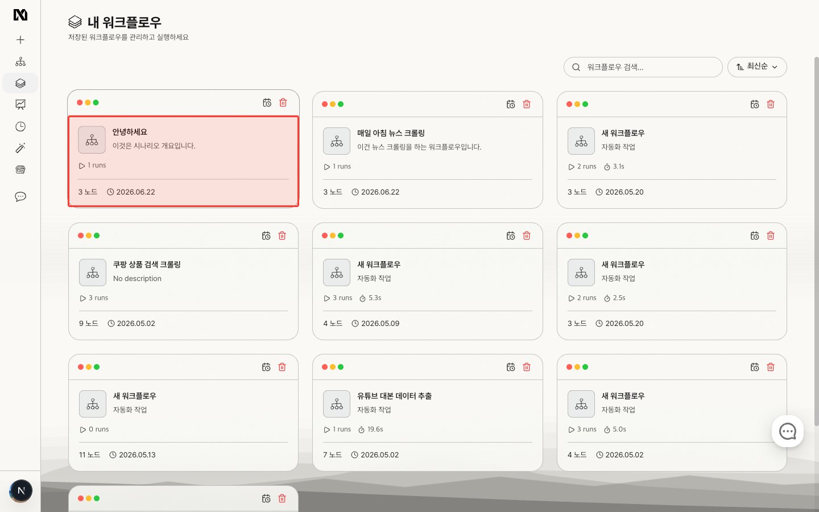The width and height of the screenshot is (819, 512).
Task: Schedule the 매일 아침 뉴스 크롤링 workflow
Action: 511,104
